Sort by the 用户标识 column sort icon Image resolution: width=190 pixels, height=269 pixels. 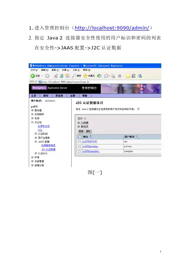[138, 136]
